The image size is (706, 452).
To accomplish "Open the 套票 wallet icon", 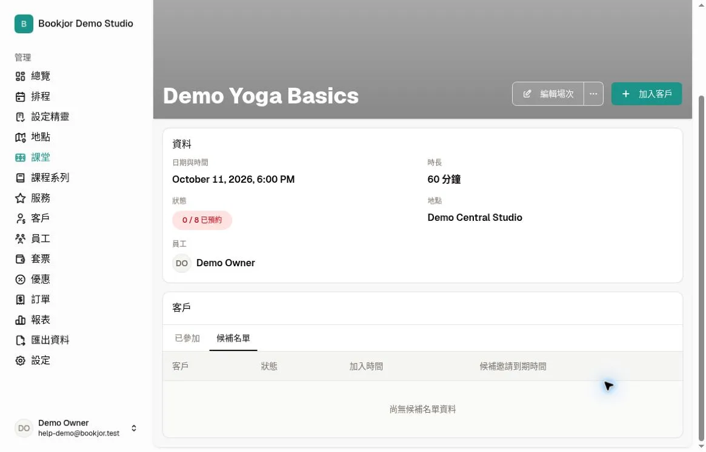I will pos(20,259).
